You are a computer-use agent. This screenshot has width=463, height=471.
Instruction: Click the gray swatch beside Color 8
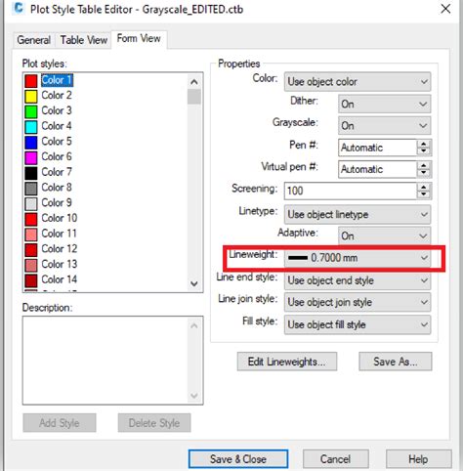tap(31, 189)
